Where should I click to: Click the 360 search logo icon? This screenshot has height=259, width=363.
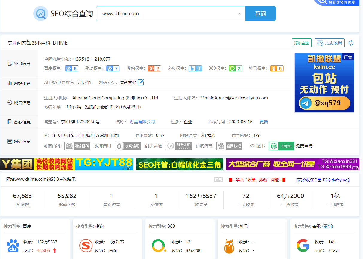[159, 246]
